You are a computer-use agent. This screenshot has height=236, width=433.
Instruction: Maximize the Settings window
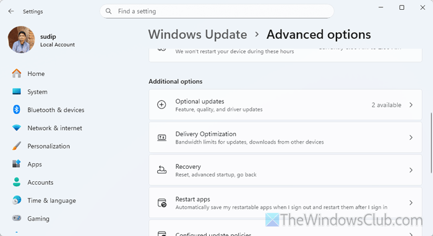(x=402, y=7)
